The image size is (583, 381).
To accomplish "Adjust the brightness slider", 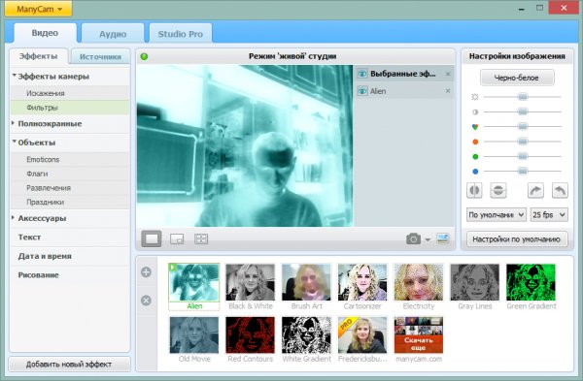I will pos(523,97).
